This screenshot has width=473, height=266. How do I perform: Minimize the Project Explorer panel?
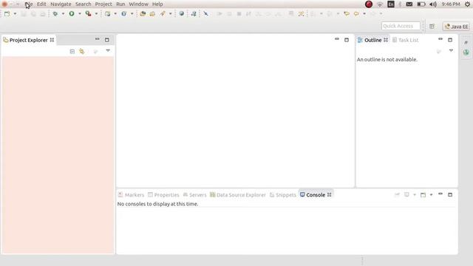pyautogui.click(x=97, y=39)
